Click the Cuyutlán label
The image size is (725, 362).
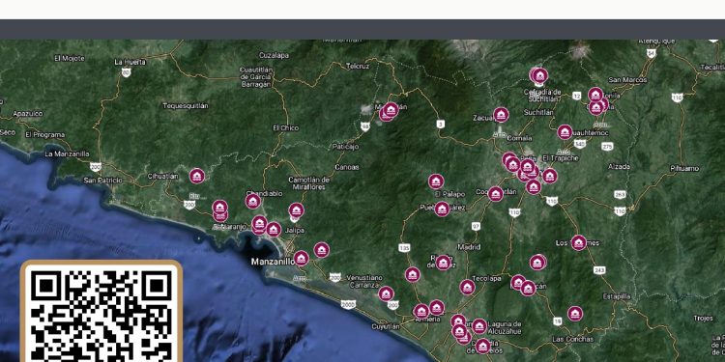pos(386,326)
